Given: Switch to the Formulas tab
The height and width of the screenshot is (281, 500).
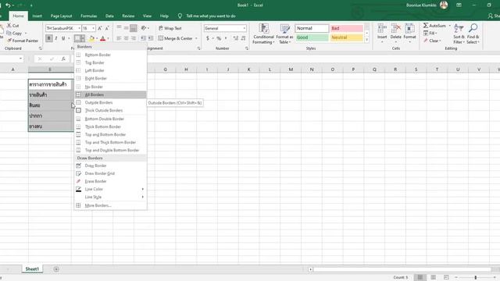Looking at the screenshot, I should coord(88,16).
